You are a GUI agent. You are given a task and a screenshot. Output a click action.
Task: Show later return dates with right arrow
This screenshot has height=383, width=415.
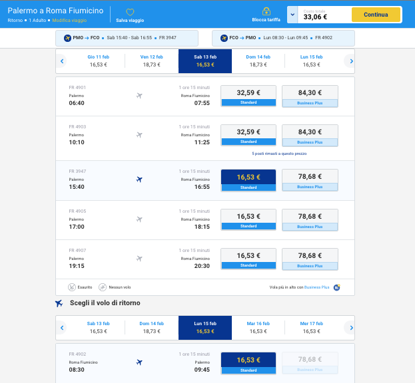coord(348,327)
